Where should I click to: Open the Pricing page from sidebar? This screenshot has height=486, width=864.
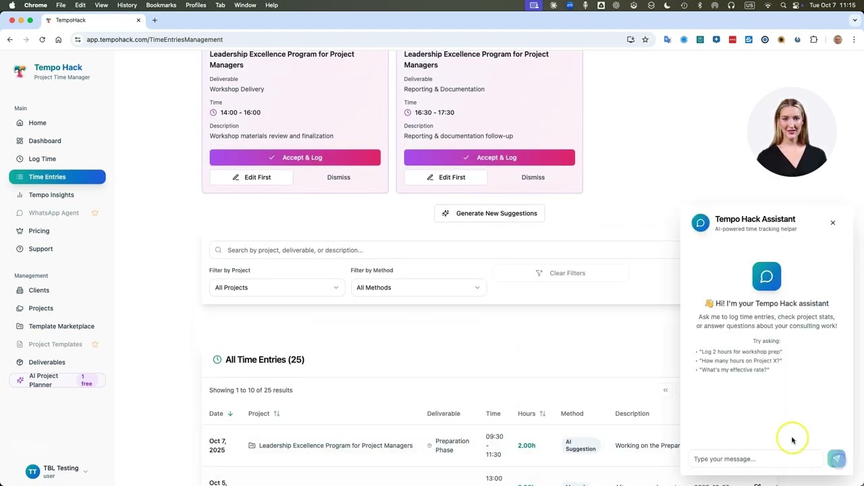(57, 231)
